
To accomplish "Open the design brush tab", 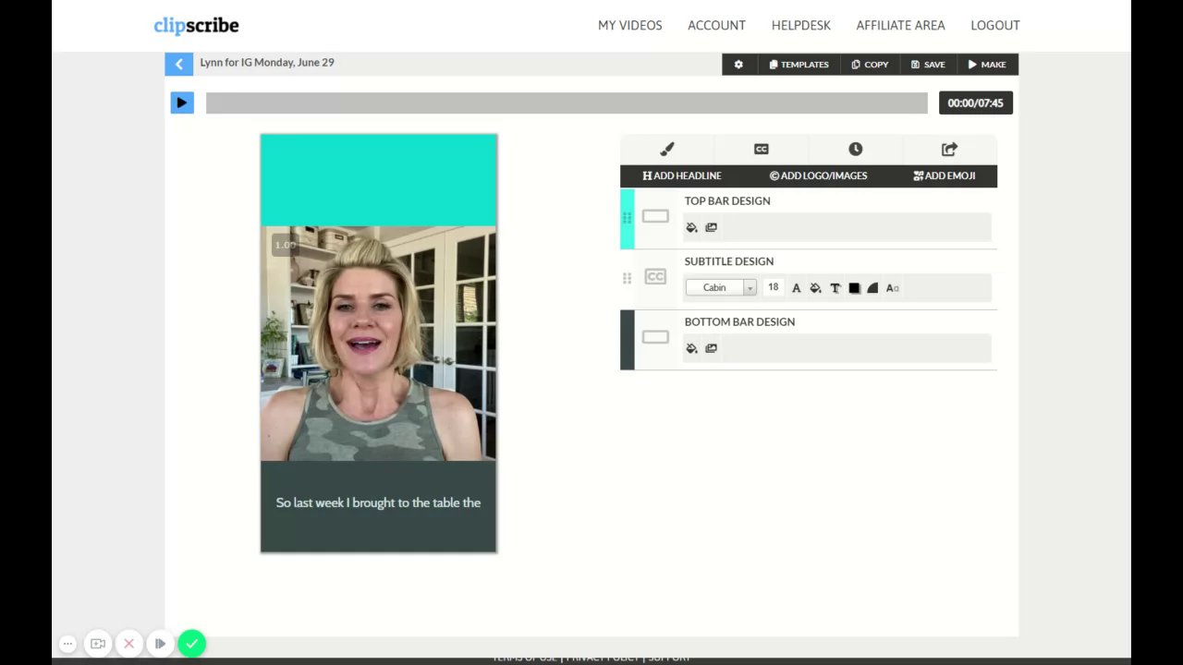I will [667, 149].
